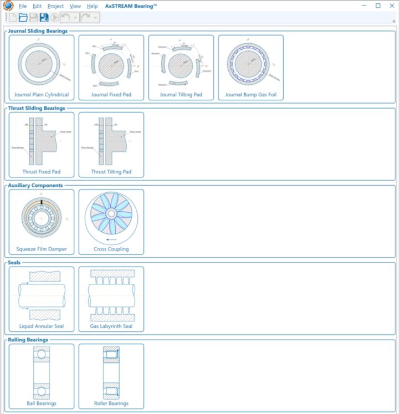
Task: Open the Redo history dropdown arrow
Action: point(95,18)
